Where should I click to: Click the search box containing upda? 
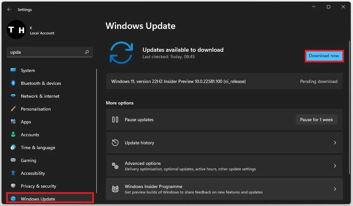pyautogui.click(x=50, y=52)
